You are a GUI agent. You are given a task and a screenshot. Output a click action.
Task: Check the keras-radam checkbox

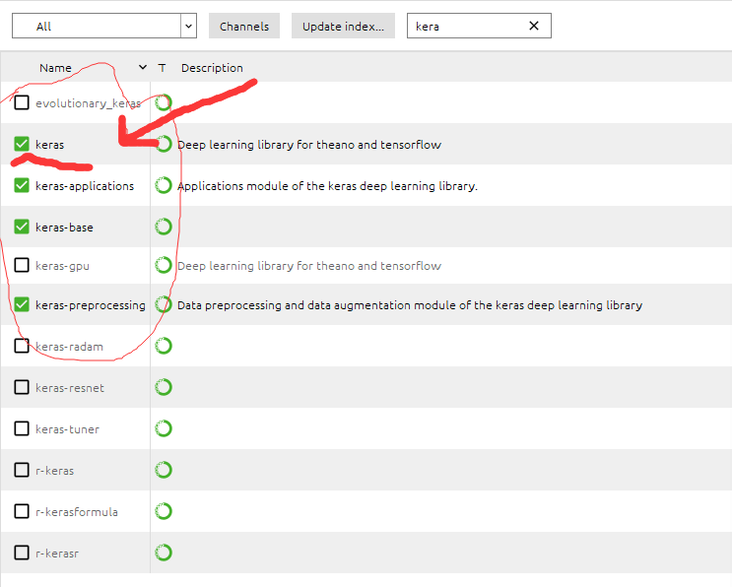(22, 346)
